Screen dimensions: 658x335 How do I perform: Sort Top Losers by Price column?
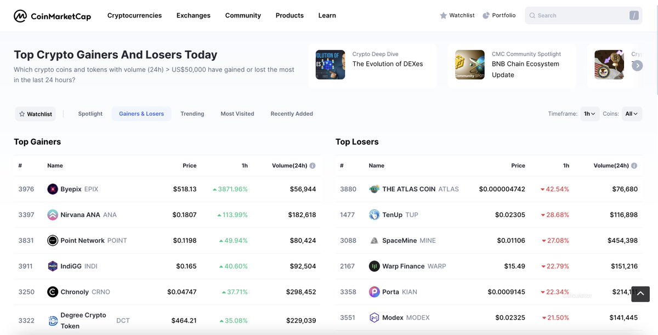click(x=518, y=166)
